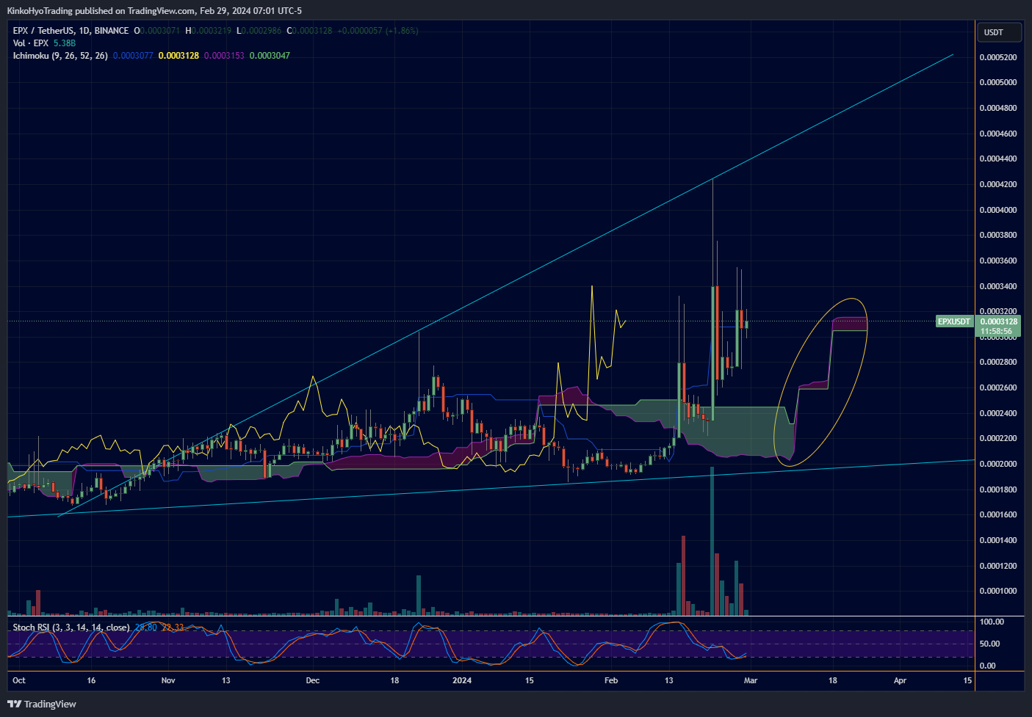Click the open price O0.0003071
Screen dimensions: 1032x717
[157, 31]
